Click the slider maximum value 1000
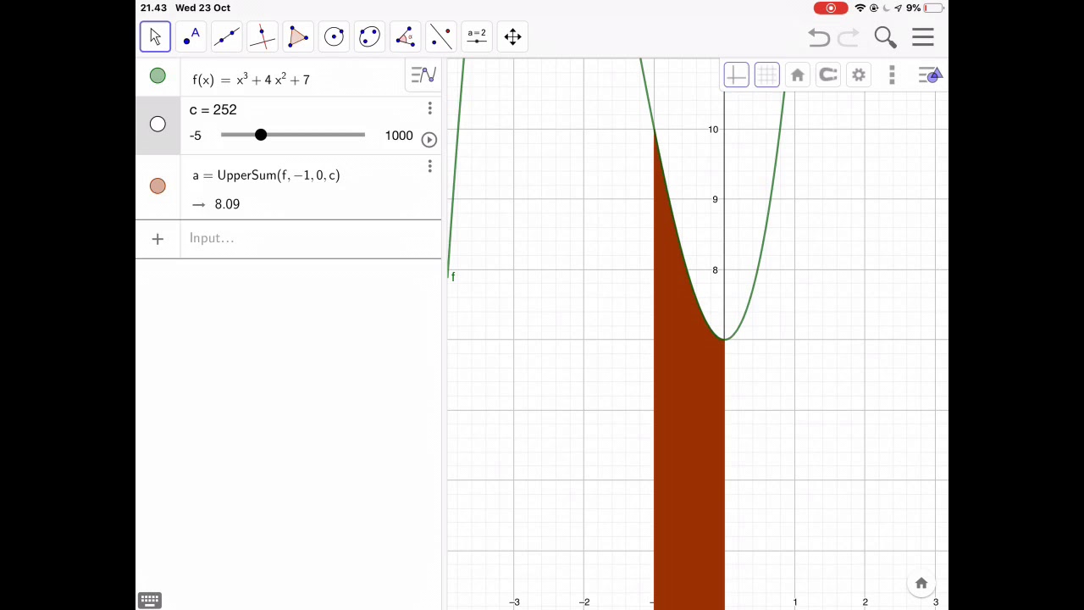Screen dimensions: 1084x610 click(398, 136)
